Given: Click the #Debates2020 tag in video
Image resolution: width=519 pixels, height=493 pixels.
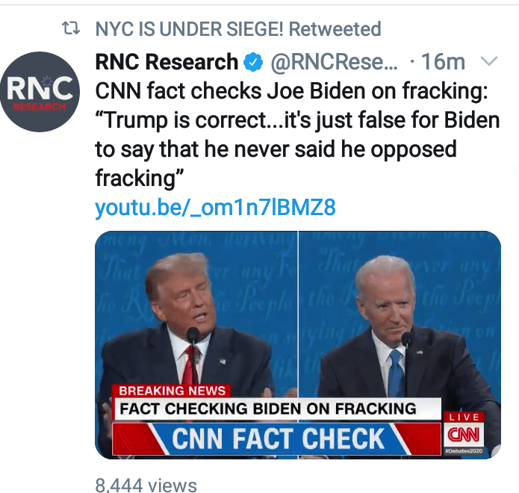Looking at the screenshot, I should [464, 453].
